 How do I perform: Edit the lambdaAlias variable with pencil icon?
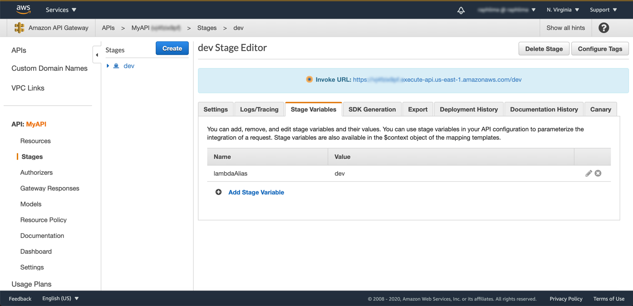point(588,173)
